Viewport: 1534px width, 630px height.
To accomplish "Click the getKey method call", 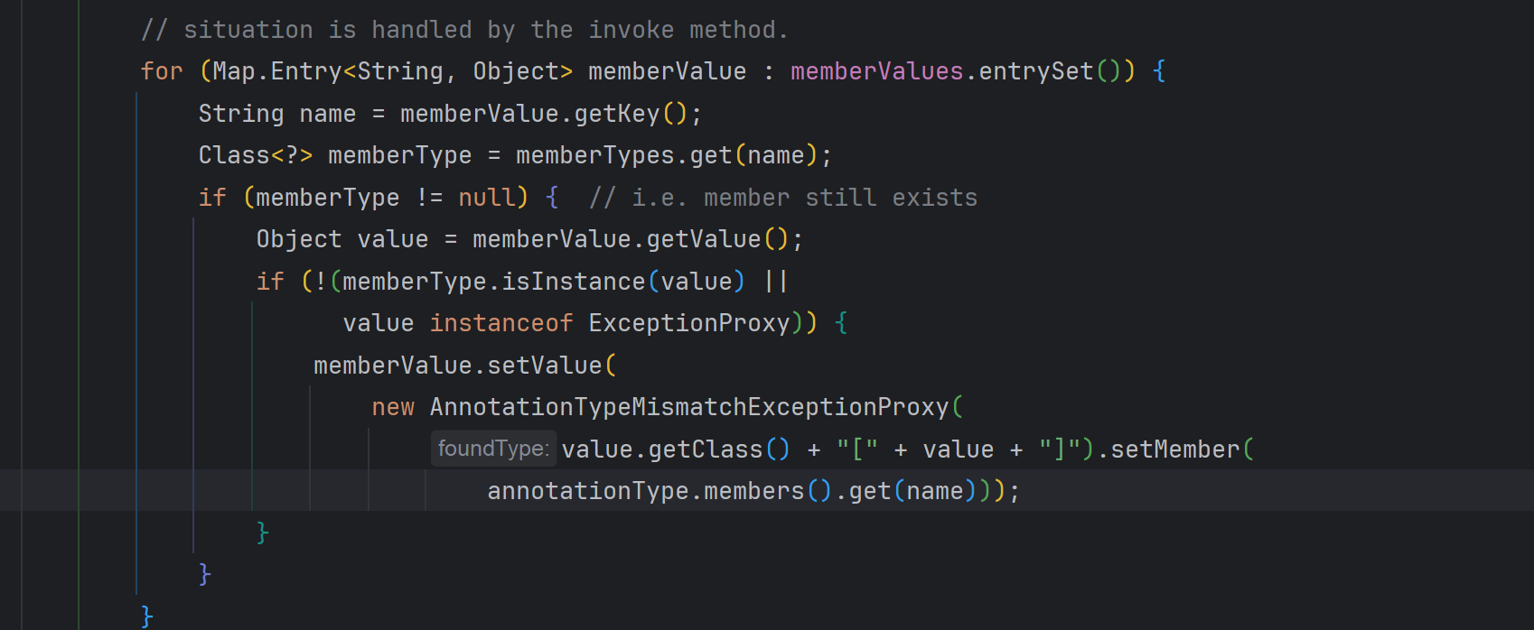I will point(616,114).
